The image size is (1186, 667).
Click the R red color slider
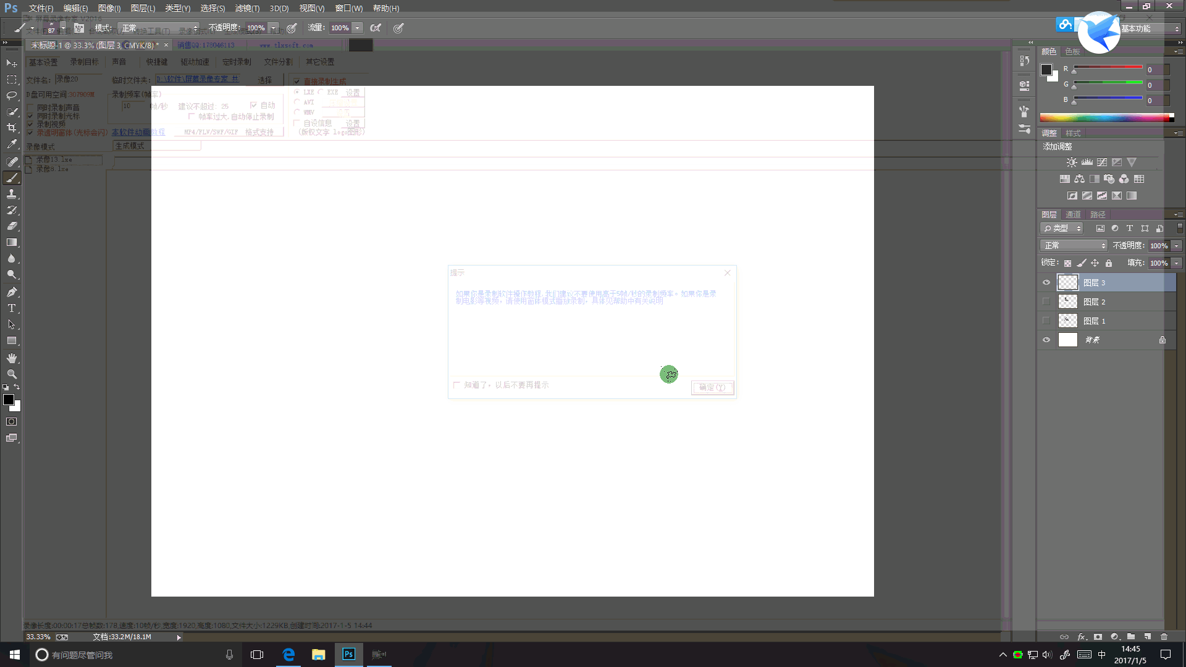tap(1108, 67)
